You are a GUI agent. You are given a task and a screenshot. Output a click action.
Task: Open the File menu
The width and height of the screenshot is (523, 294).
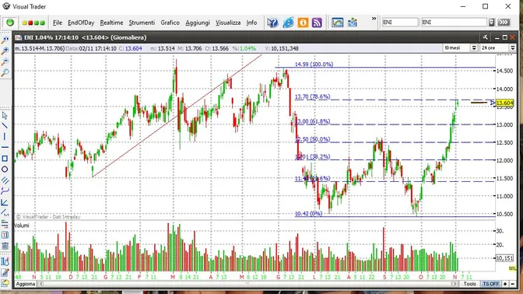(x=58, y=23)
